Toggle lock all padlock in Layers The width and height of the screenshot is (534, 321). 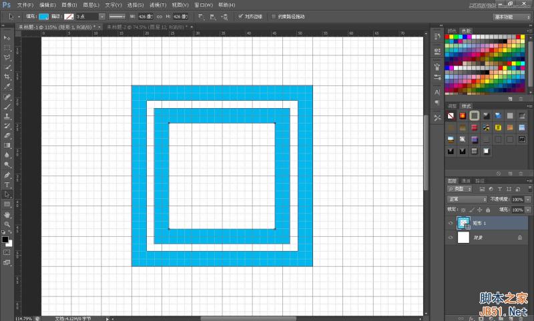coord(488,210)
